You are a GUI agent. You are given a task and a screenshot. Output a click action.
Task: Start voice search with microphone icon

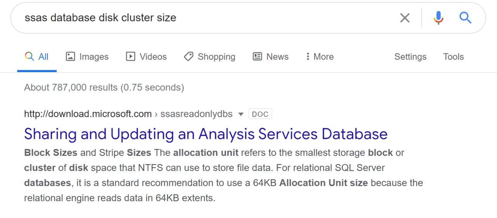tap(438, 18)
